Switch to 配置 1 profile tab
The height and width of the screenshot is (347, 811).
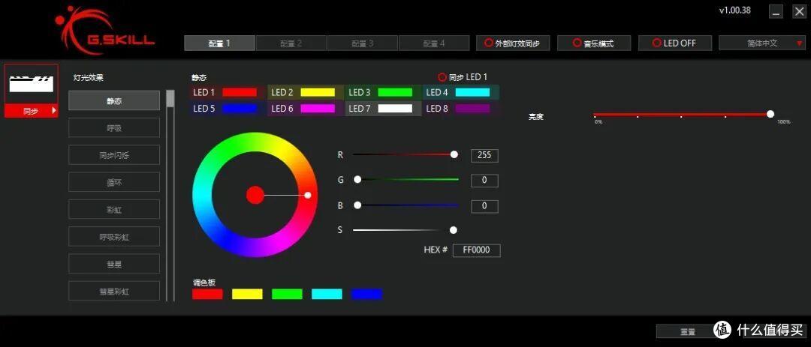[x=219, y=43]
